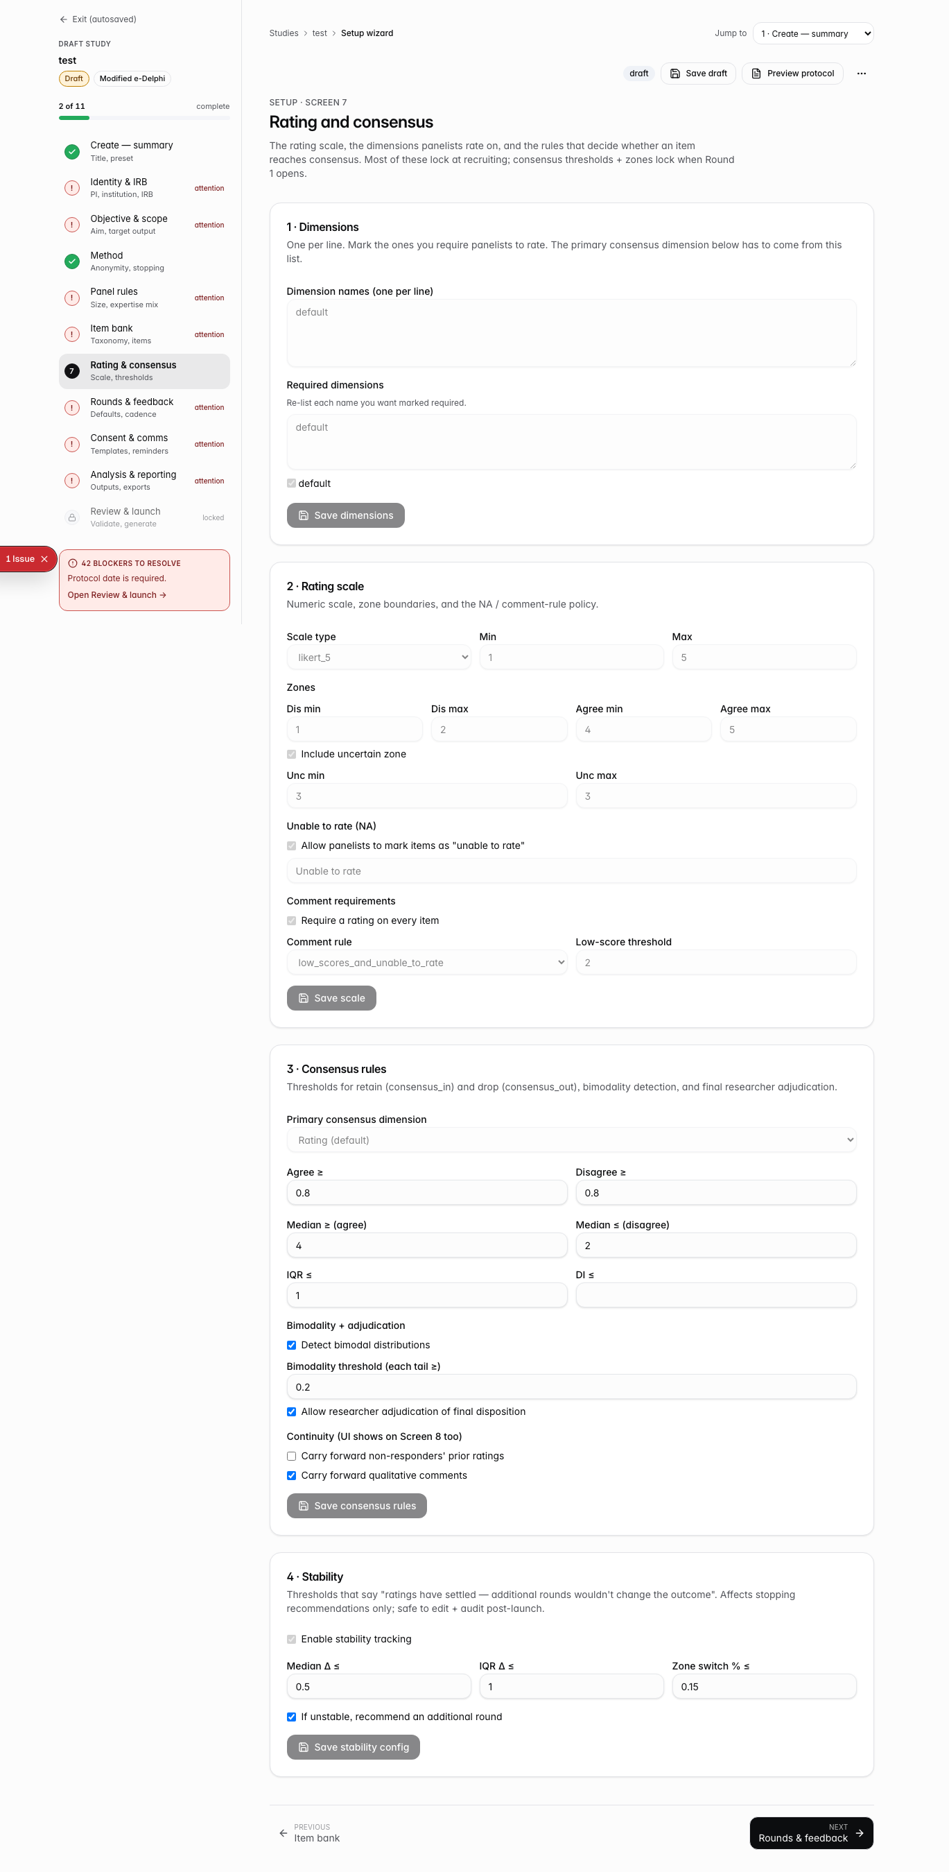Uncheck If unstable, recommend an additional round
This screenshot has height=1872, width=949.
coord(291,1717)
